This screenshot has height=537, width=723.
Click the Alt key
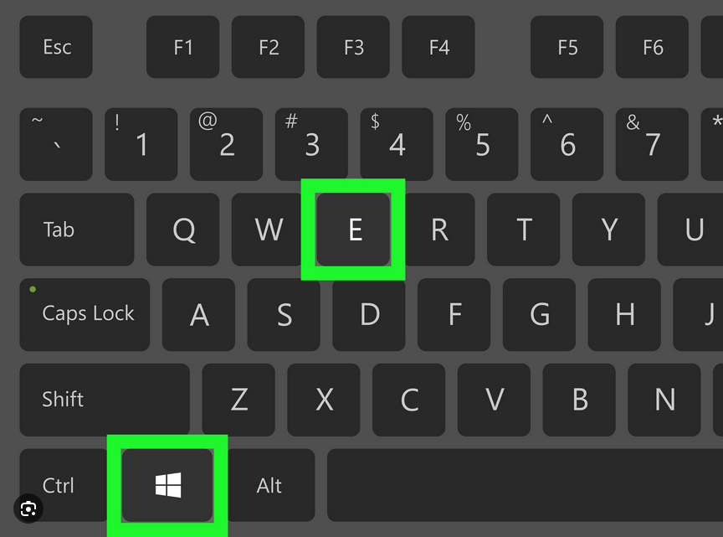click(x=271, y=485)
